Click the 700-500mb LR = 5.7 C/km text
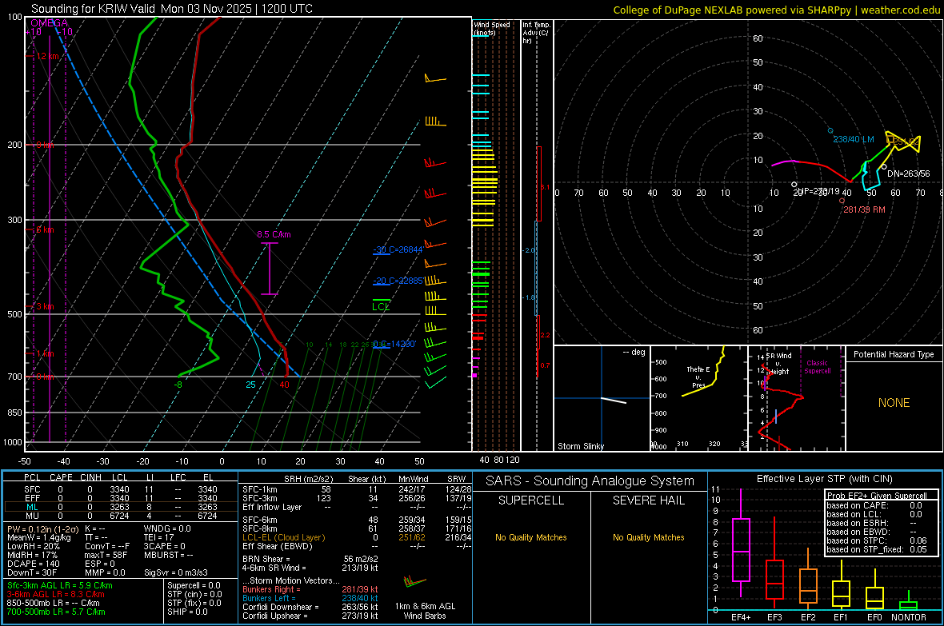Image resolution: width=944 pixels, height=626 pixels. click(55, 612)
